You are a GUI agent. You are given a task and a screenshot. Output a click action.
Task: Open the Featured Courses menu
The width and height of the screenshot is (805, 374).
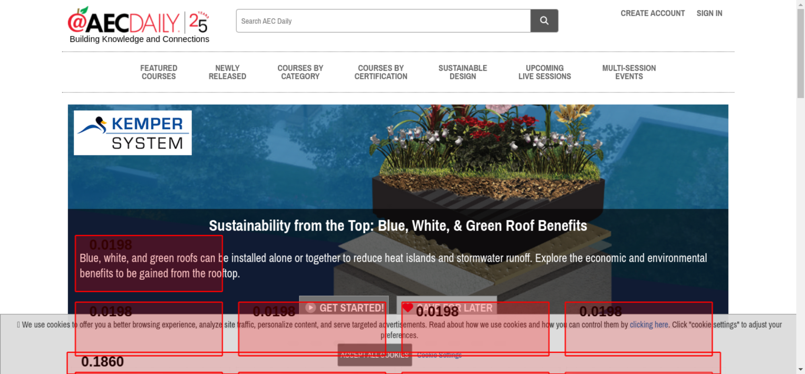159,72
